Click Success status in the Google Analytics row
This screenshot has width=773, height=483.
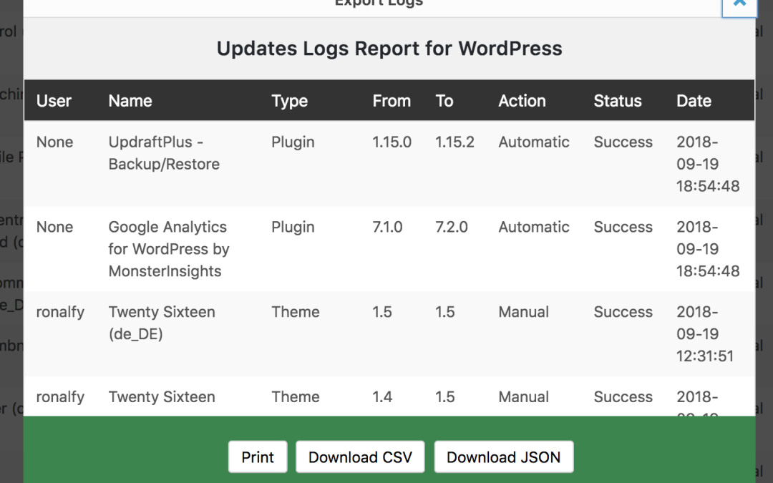(623, 227)
